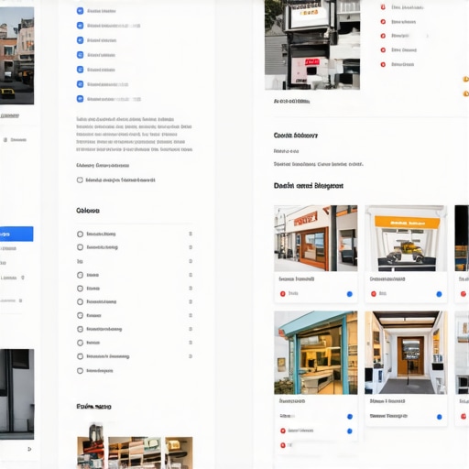Open the gray building photo in left sidebar

pos(16,394)
